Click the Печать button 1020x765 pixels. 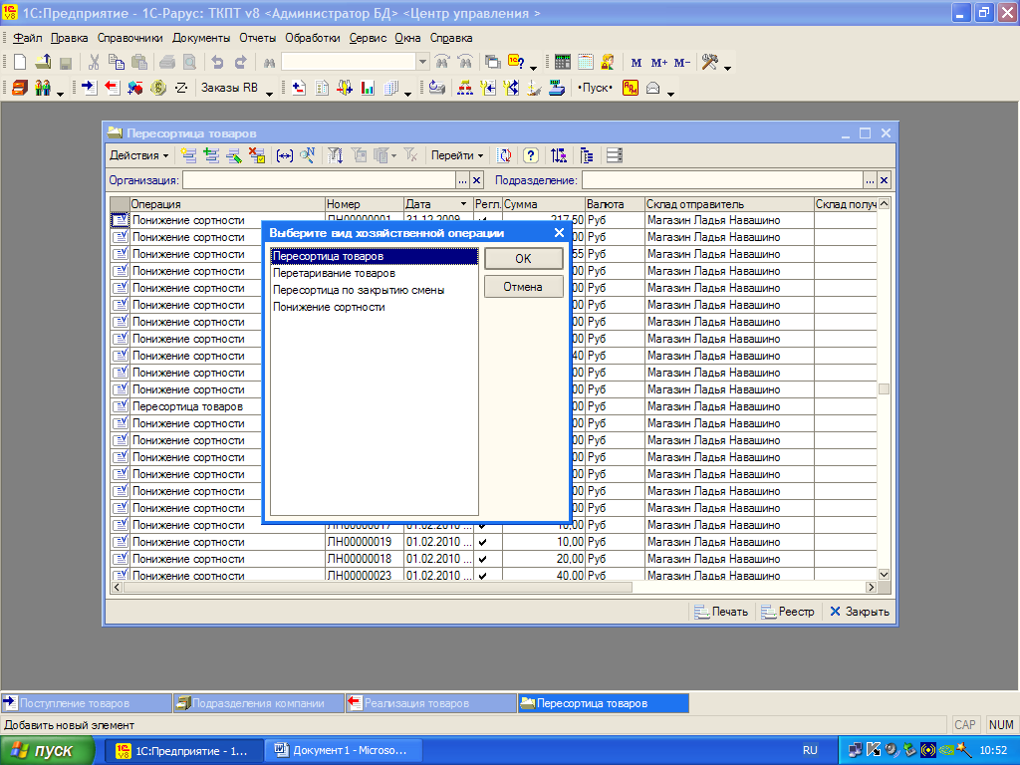721,612
